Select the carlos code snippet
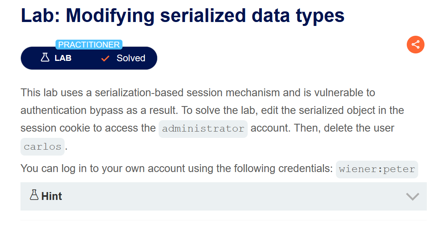The image size is (443, 229). (43, 147)
